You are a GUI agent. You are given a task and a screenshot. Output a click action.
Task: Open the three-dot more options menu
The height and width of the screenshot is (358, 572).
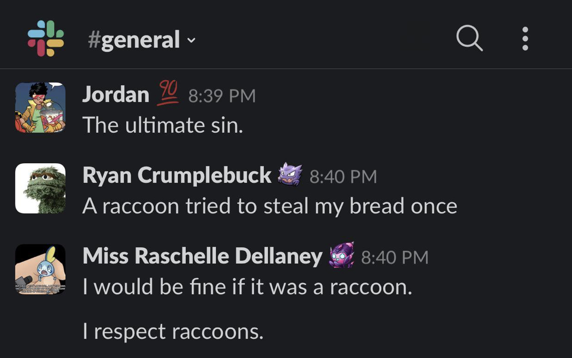pyautogui.click(x=525, y=39)
